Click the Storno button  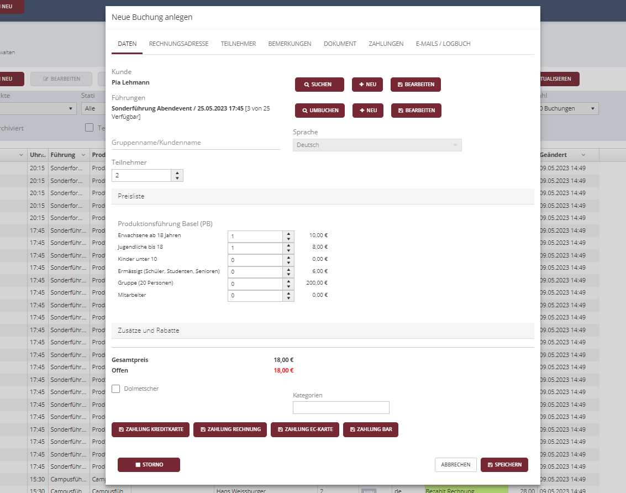tap(149, 465)
